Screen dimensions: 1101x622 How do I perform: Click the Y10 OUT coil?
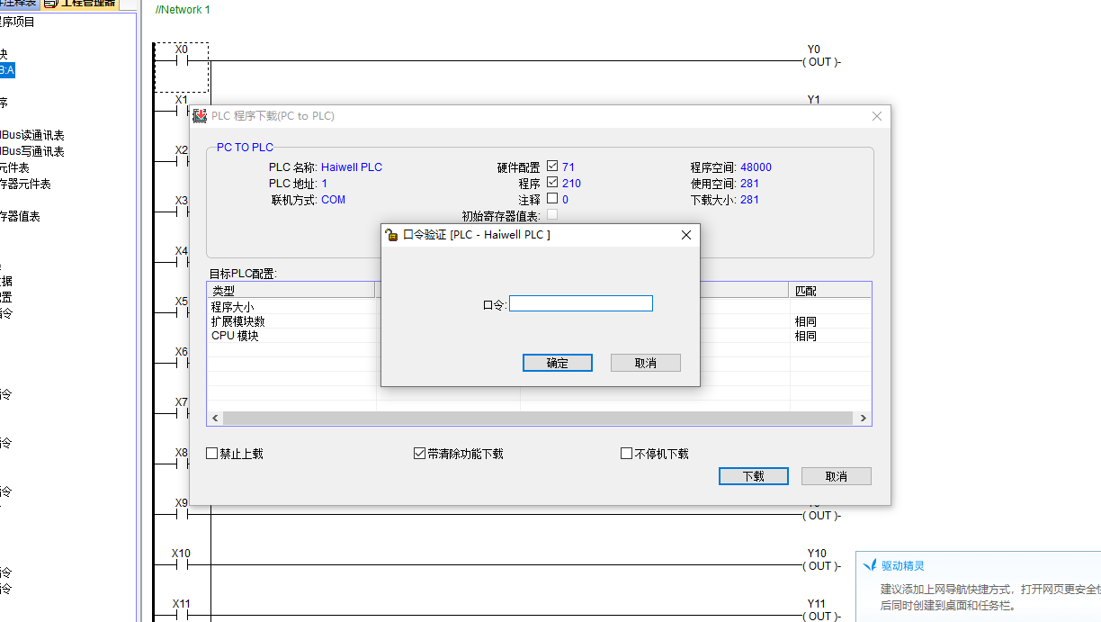pyautogui.click(x=819, y=566)
